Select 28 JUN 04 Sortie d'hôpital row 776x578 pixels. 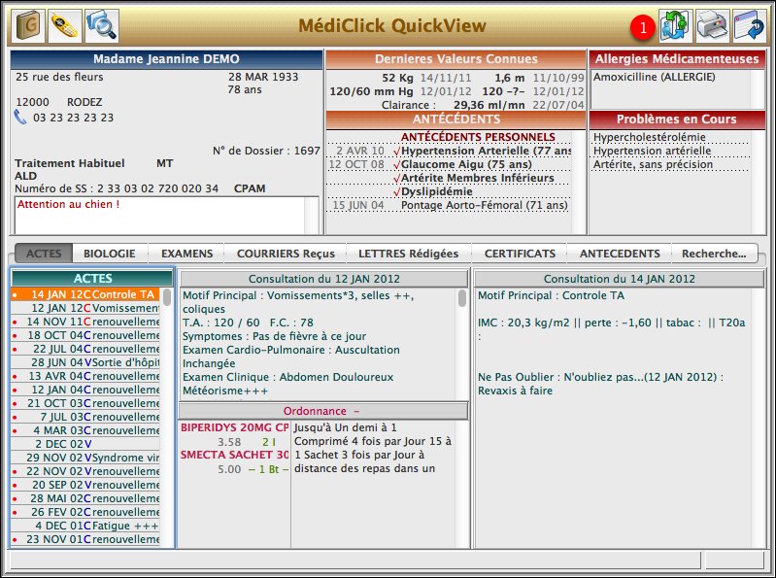tap(85, 362)
